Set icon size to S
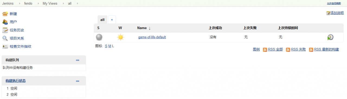 point(106,46)
